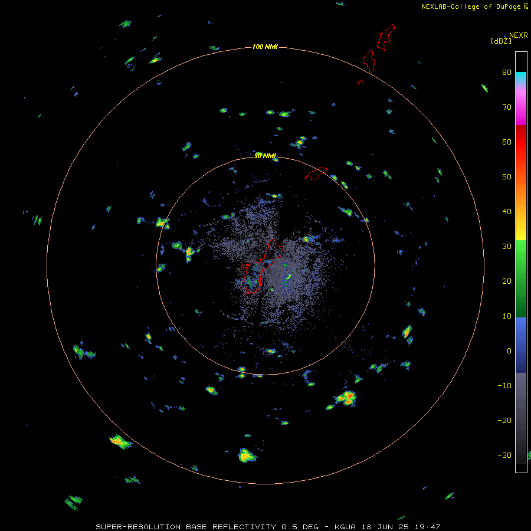Screen dimensions: 531x531
Task: Click the blue segment of the color bar
Action: (521, 345)
